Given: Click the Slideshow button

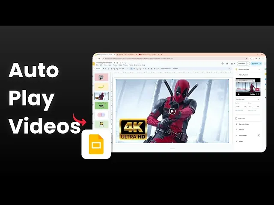Looking at the screenshot, I should pyautogui.click(x=241, y=64).
